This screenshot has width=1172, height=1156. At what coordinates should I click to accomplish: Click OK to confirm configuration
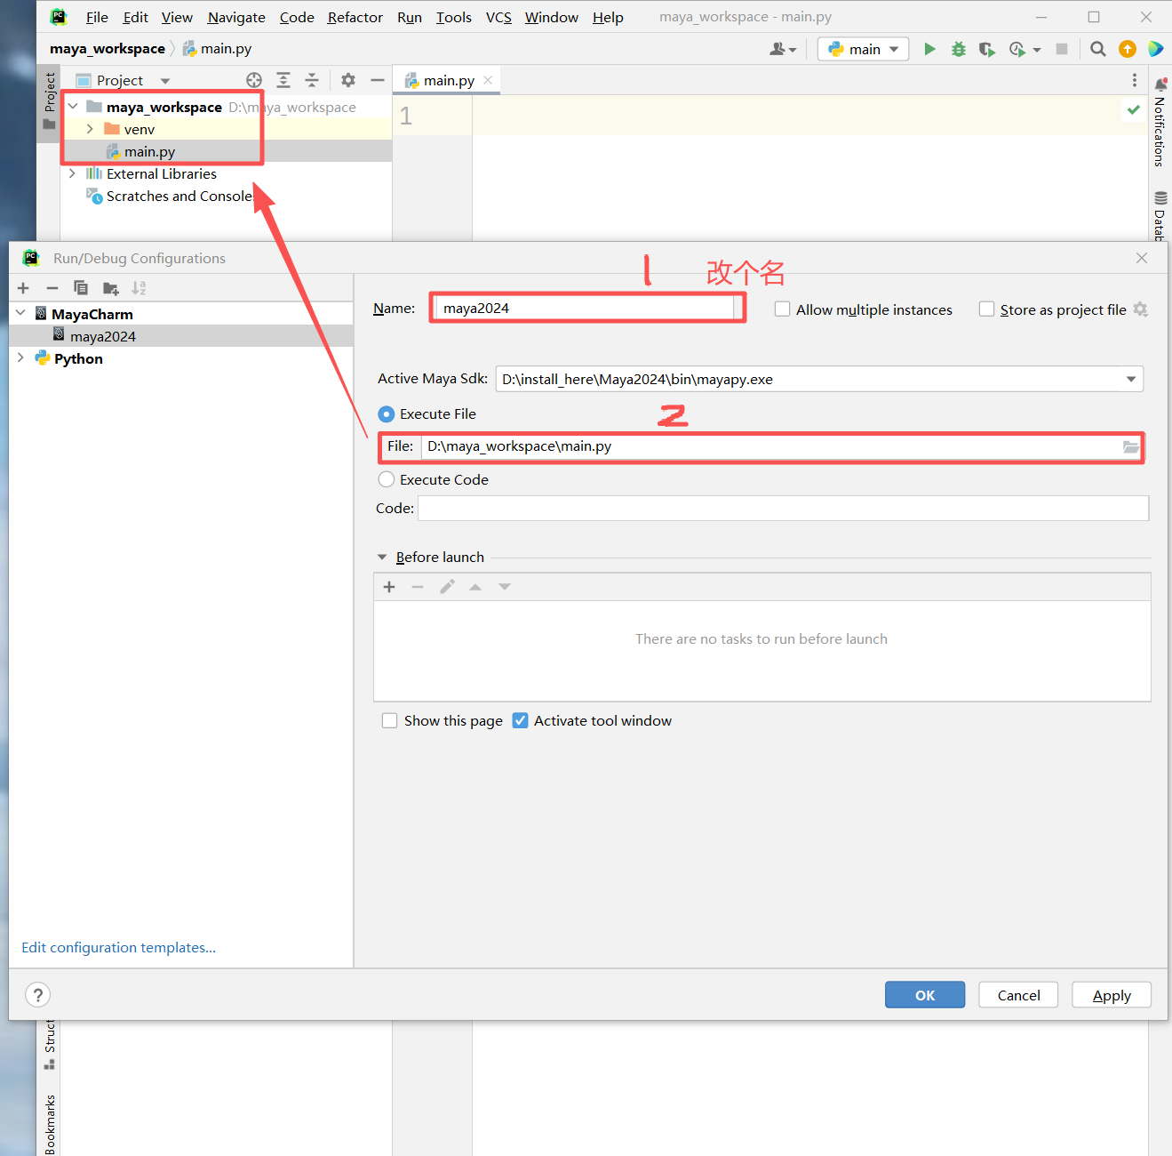[x=925, y=995]
